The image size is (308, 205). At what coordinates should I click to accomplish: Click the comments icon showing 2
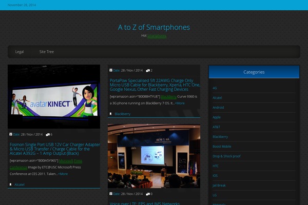pos(148,70)
